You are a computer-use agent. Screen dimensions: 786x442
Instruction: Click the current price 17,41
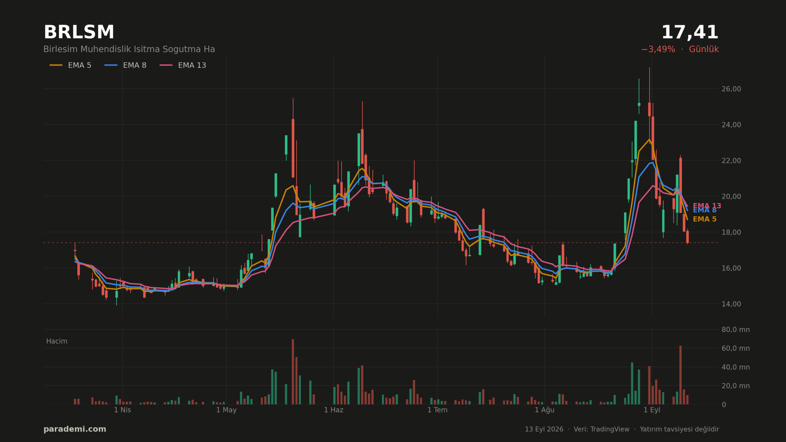690,32
